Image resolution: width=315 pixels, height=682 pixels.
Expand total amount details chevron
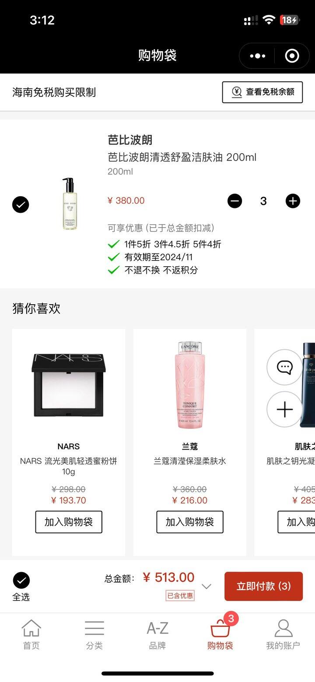pos(206,586)
